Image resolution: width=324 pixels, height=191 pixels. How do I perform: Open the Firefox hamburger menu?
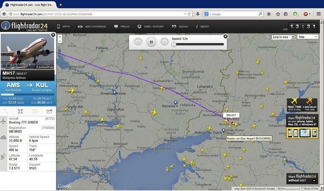click(319, 14)
